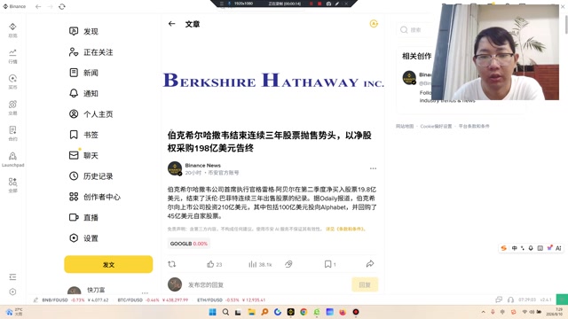Open the Trade icon in left rail

tap(12, 105)
